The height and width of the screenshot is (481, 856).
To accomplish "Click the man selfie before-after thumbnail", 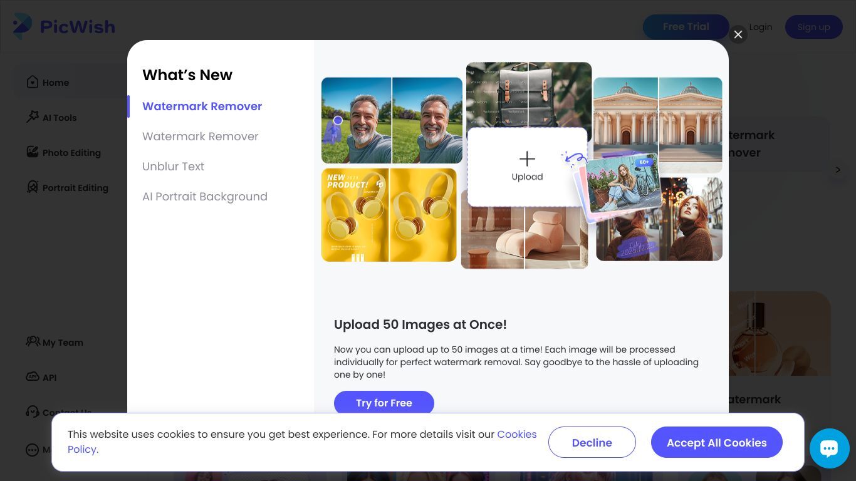I will coord(392,120).
